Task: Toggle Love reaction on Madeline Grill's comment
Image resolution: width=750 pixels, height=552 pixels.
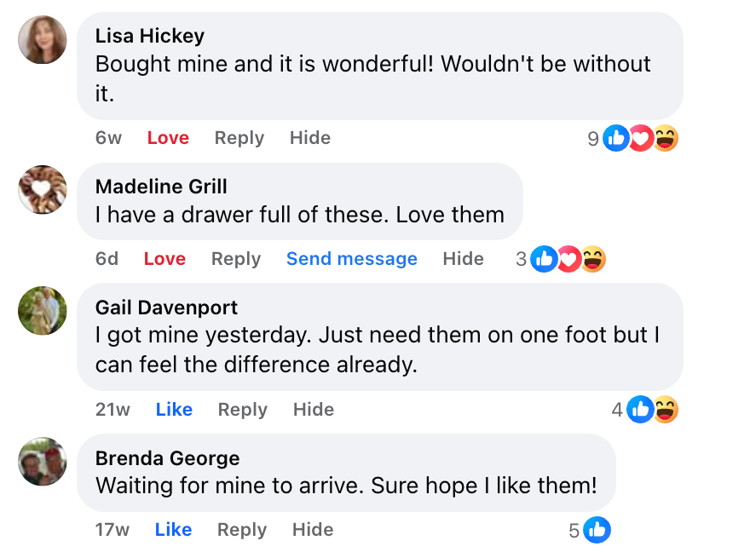Action: [x=164, y=259]
